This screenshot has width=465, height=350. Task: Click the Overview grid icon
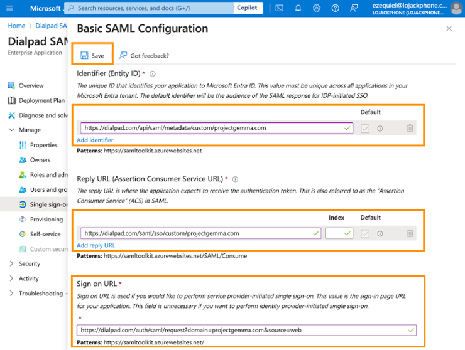pyautogui.click(x=11, y=85)
